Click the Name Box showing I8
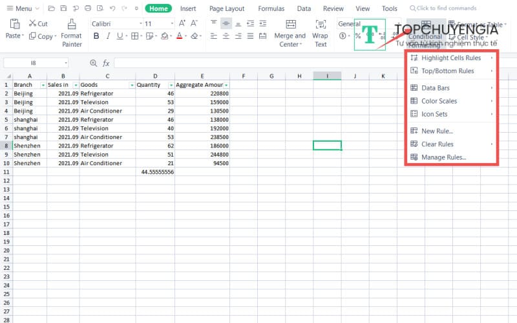This screenshot has width=517, height=323. click(36, 63)
